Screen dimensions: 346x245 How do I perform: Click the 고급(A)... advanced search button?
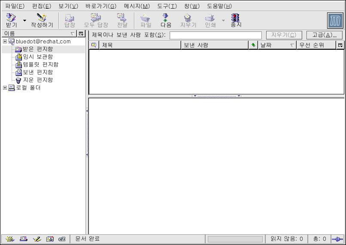324,35
